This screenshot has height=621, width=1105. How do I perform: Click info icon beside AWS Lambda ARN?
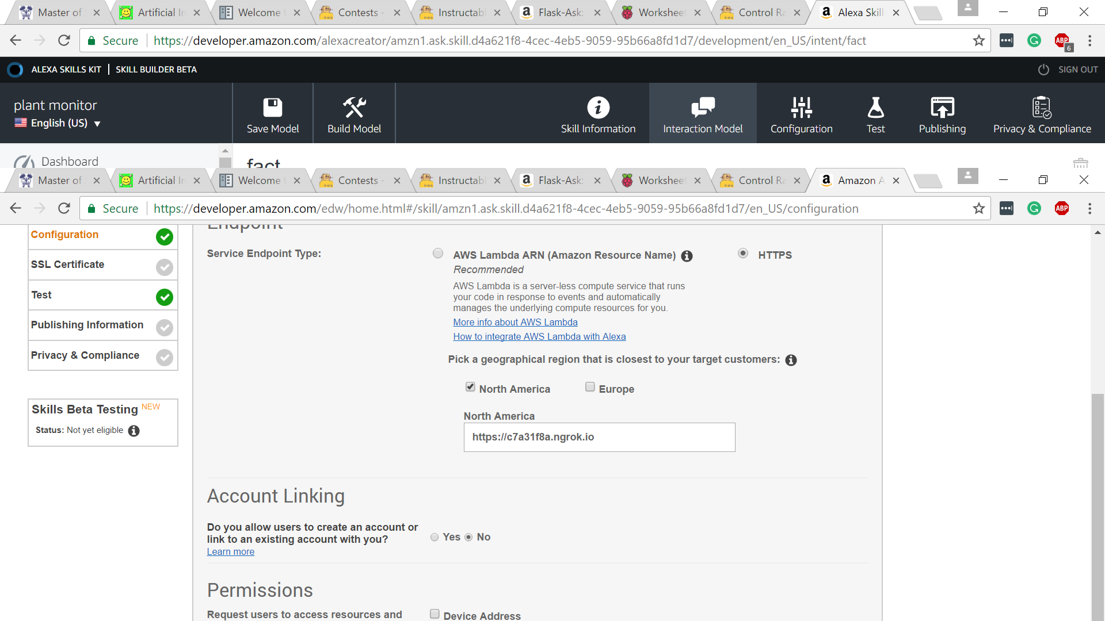pos(687,256)
